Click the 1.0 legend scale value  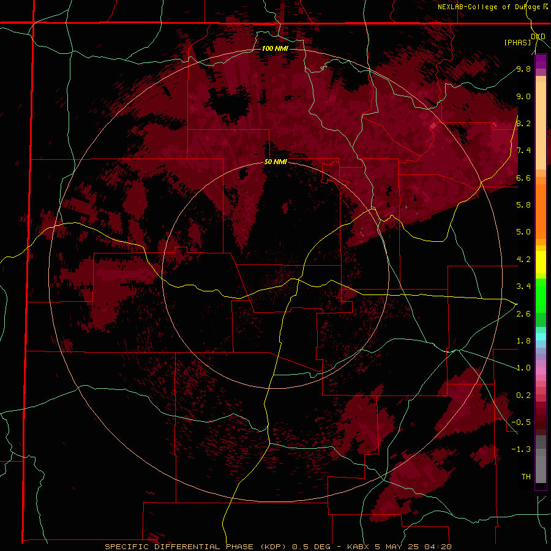[x=523, y=368]
